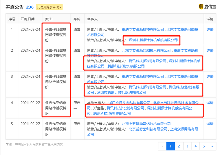Select page 1 in pagination
The width and height of the screenshot is (220, 155).
[170, 146]
